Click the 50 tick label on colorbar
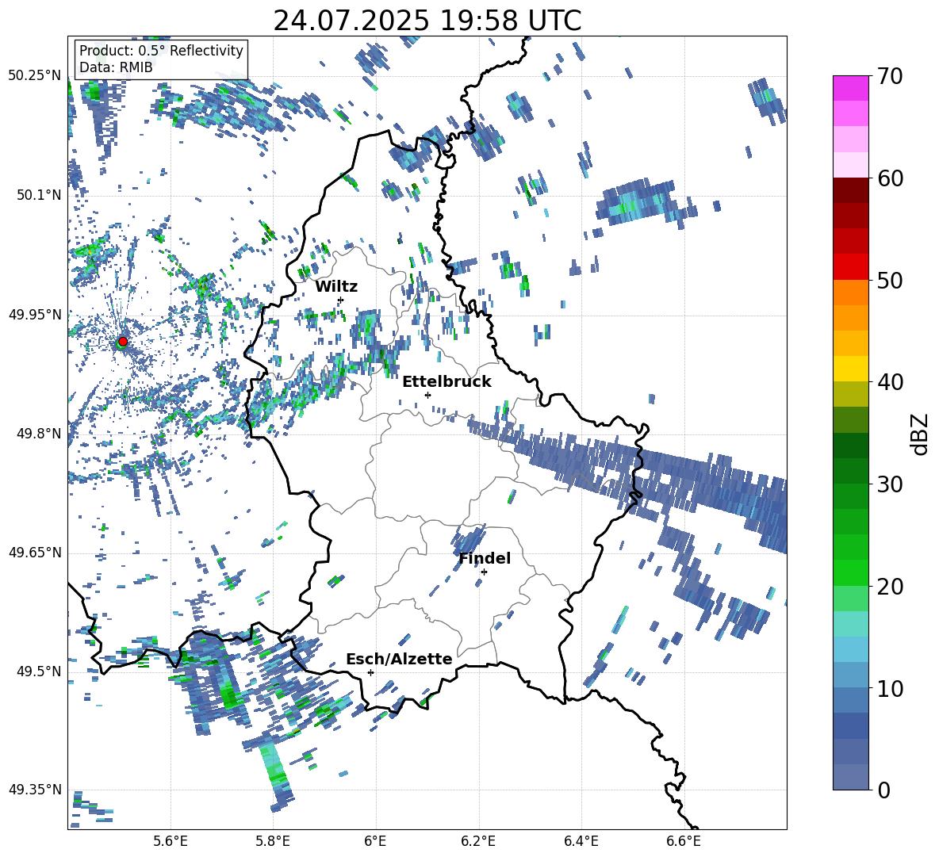 tap(889, 280)
